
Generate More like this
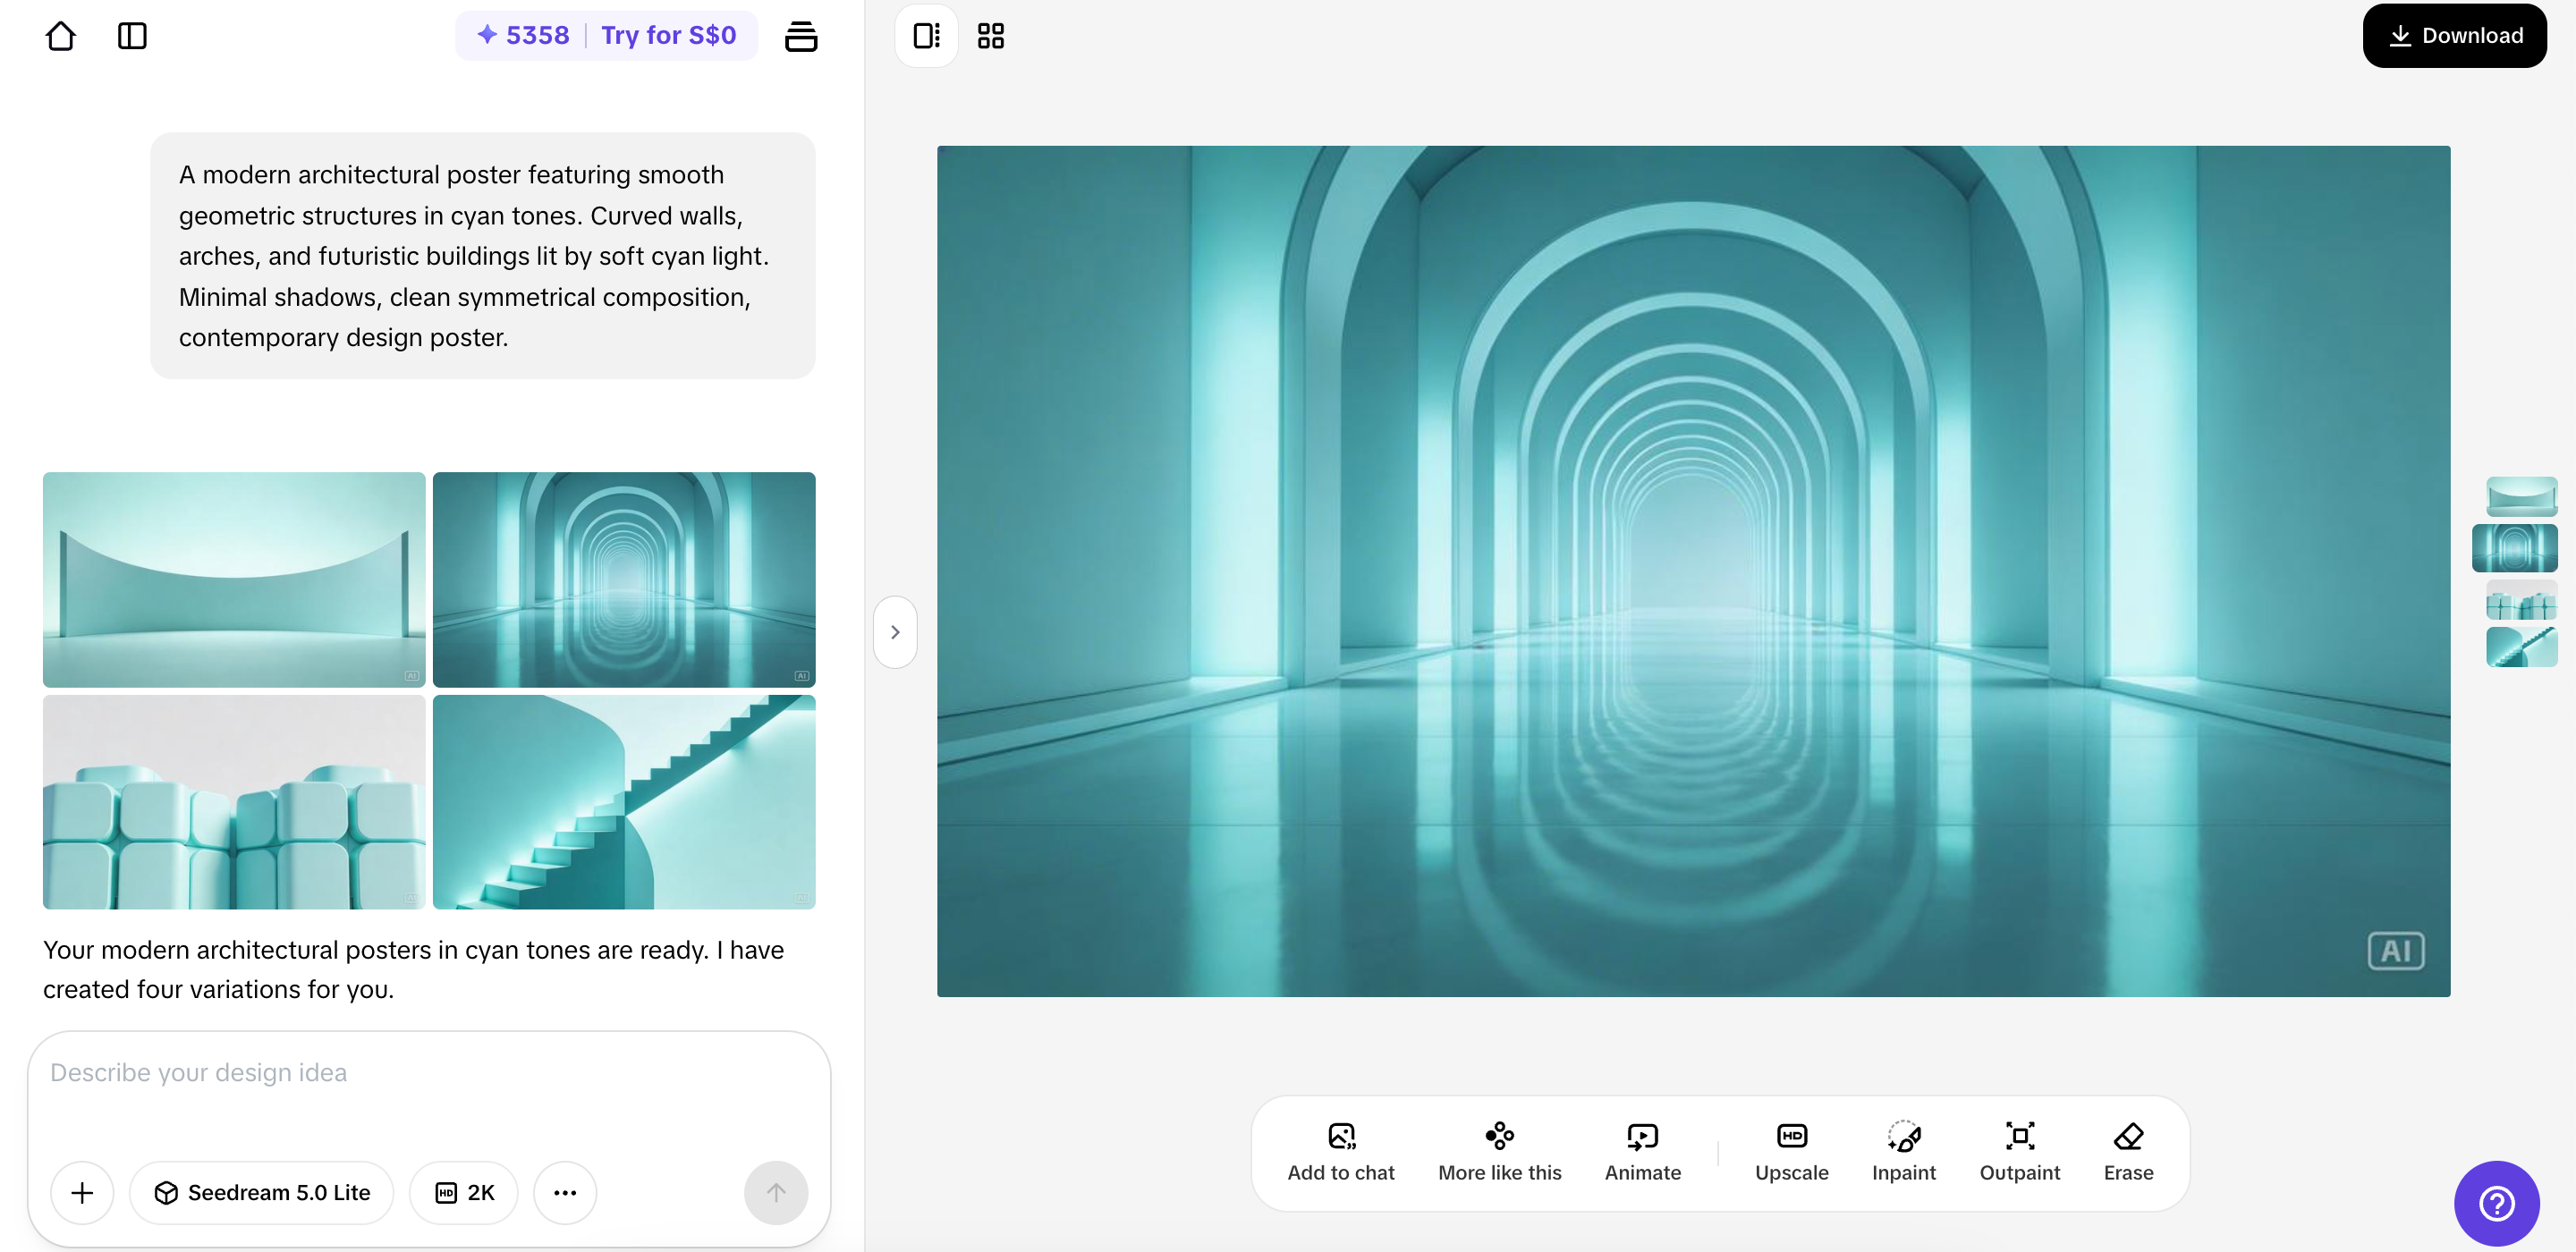tap(1499, 1151)
